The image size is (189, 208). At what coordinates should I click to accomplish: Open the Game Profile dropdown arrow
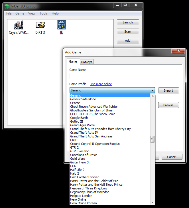pyautogui.click(x=153, y=91)
